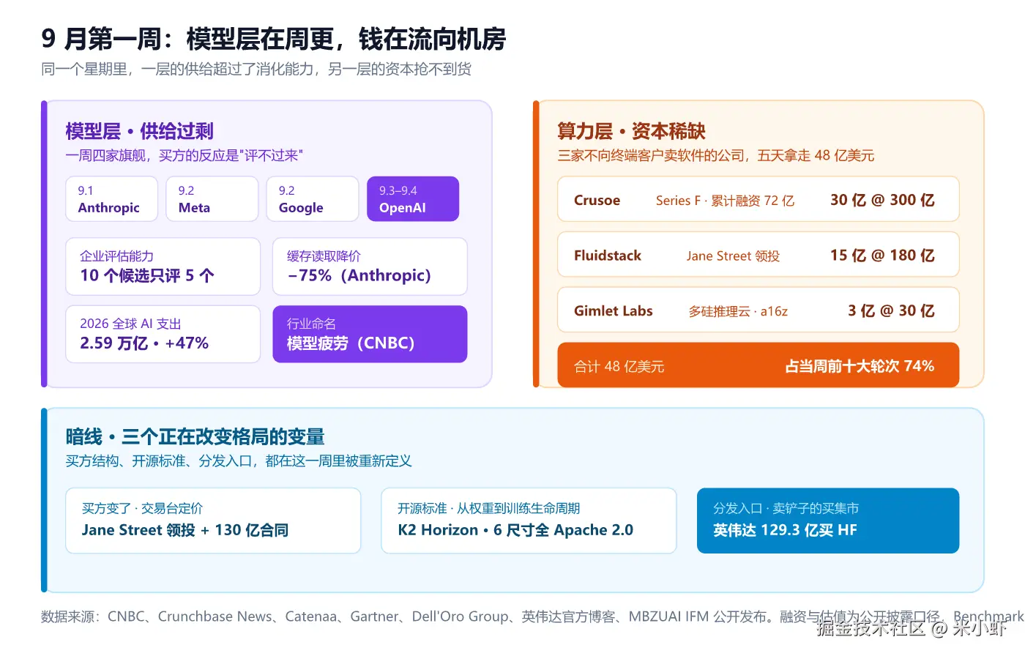Click the orange 合计 48 亿美元 bar
Image resolution: width=1025 pixels, height=656 pixels.
click(758, 365)
